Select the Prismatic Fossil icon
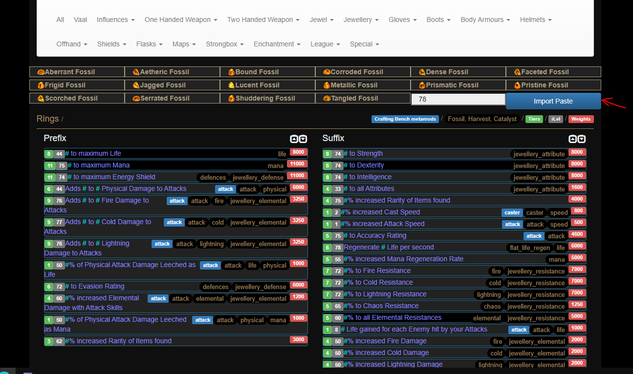The image size is (633, 374). point(422,85)
